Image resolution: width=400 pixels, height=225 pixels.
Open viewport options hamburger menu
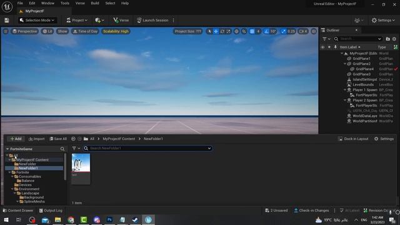pyautogui.click(x=6, y=31)
